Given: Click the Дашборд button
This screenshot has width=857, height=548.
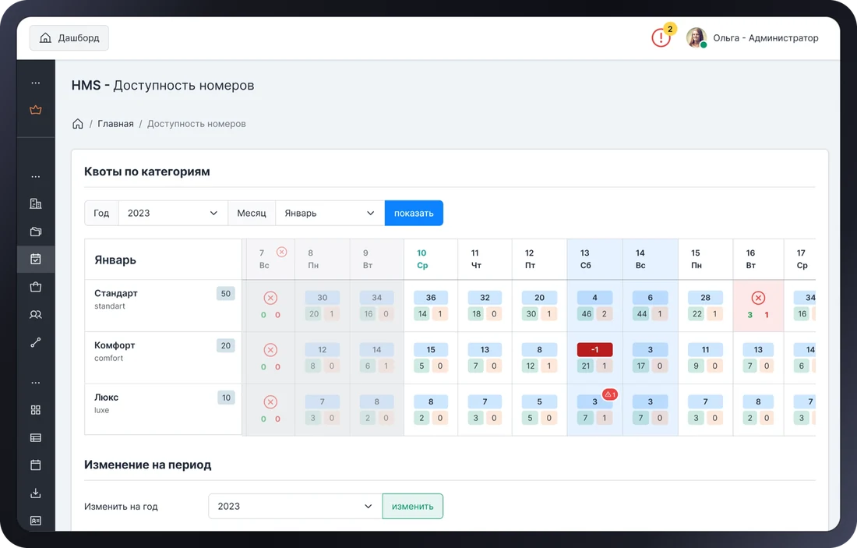Looking at the screenshot, I should pos(69,37).
